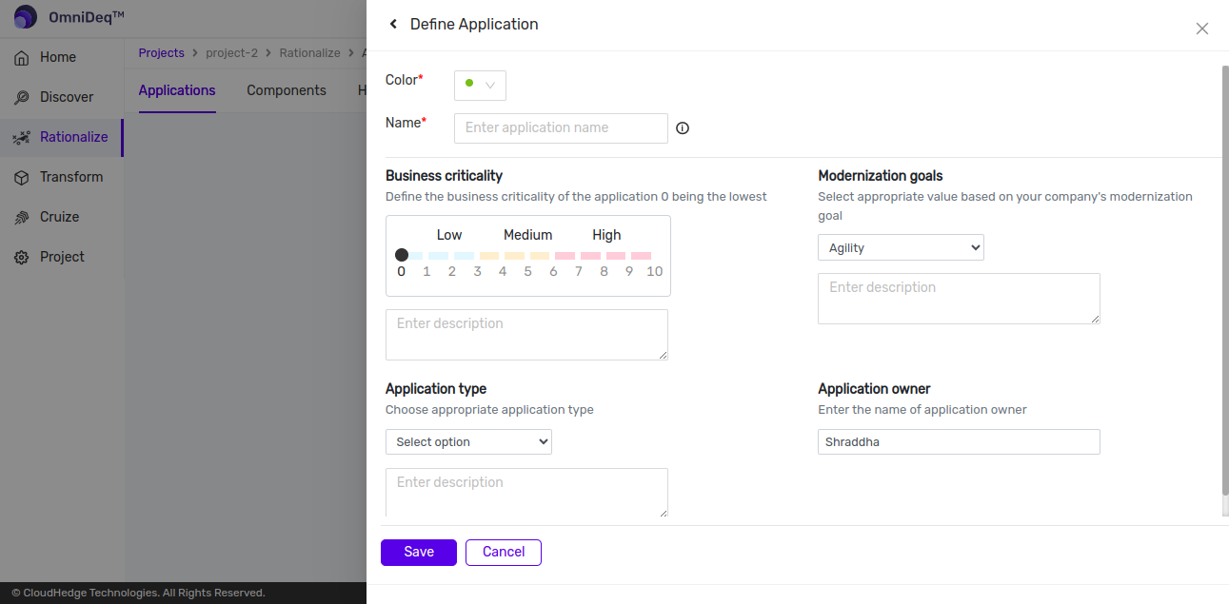Click the Low label on criticality scale
This screenshot has height=604, width=1229.
click(449, 235)
